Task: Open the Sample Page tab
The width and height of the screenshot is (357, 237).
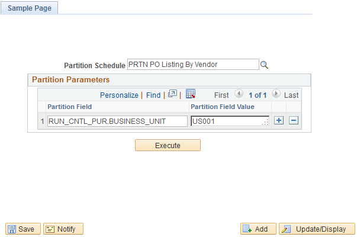Action: (x=30, y=8)
